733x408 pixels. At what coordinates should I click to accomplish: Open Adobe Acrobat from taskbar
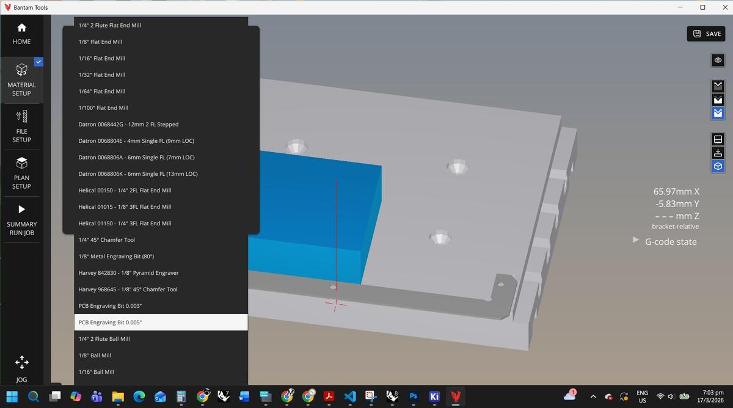(329, 396)
